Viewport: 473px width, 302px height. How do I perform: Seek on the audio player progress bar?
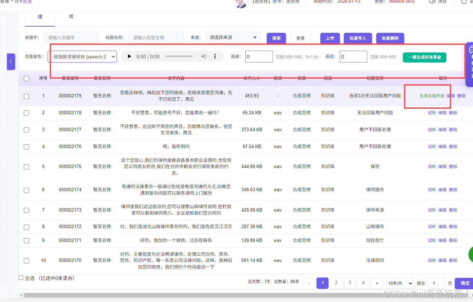(x=179, y=57)
